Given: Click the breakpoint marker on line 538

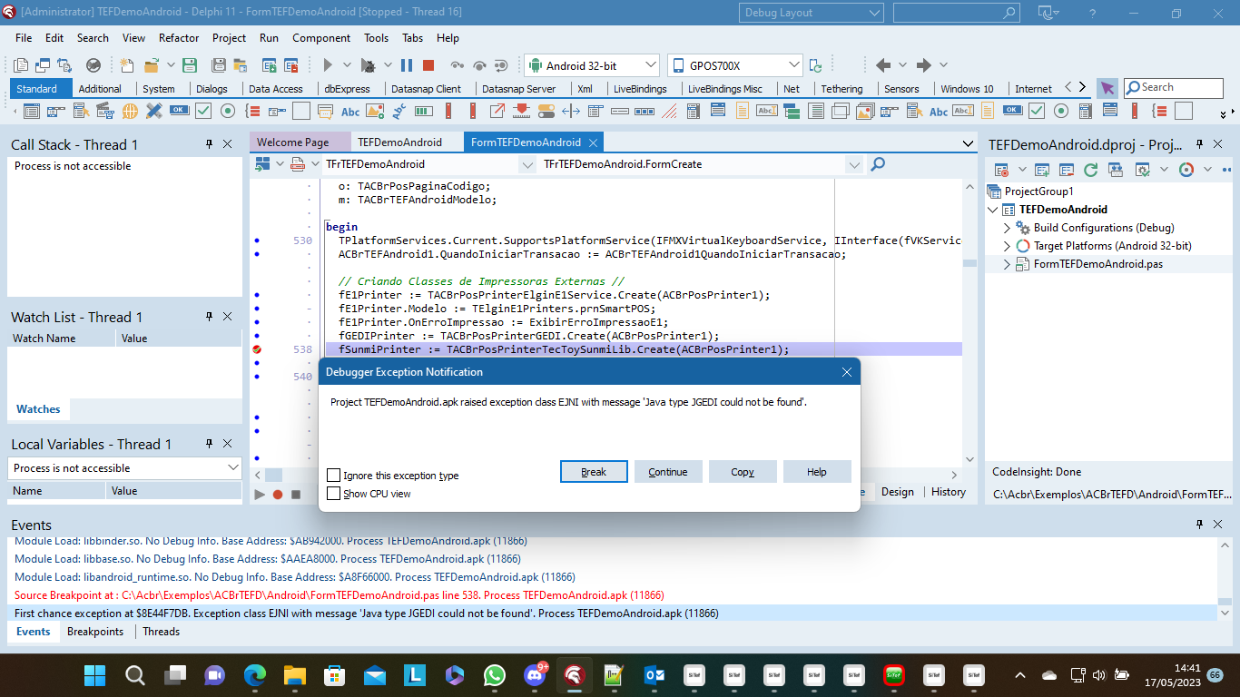Looking at the screenshot, I should pos(257,349).
